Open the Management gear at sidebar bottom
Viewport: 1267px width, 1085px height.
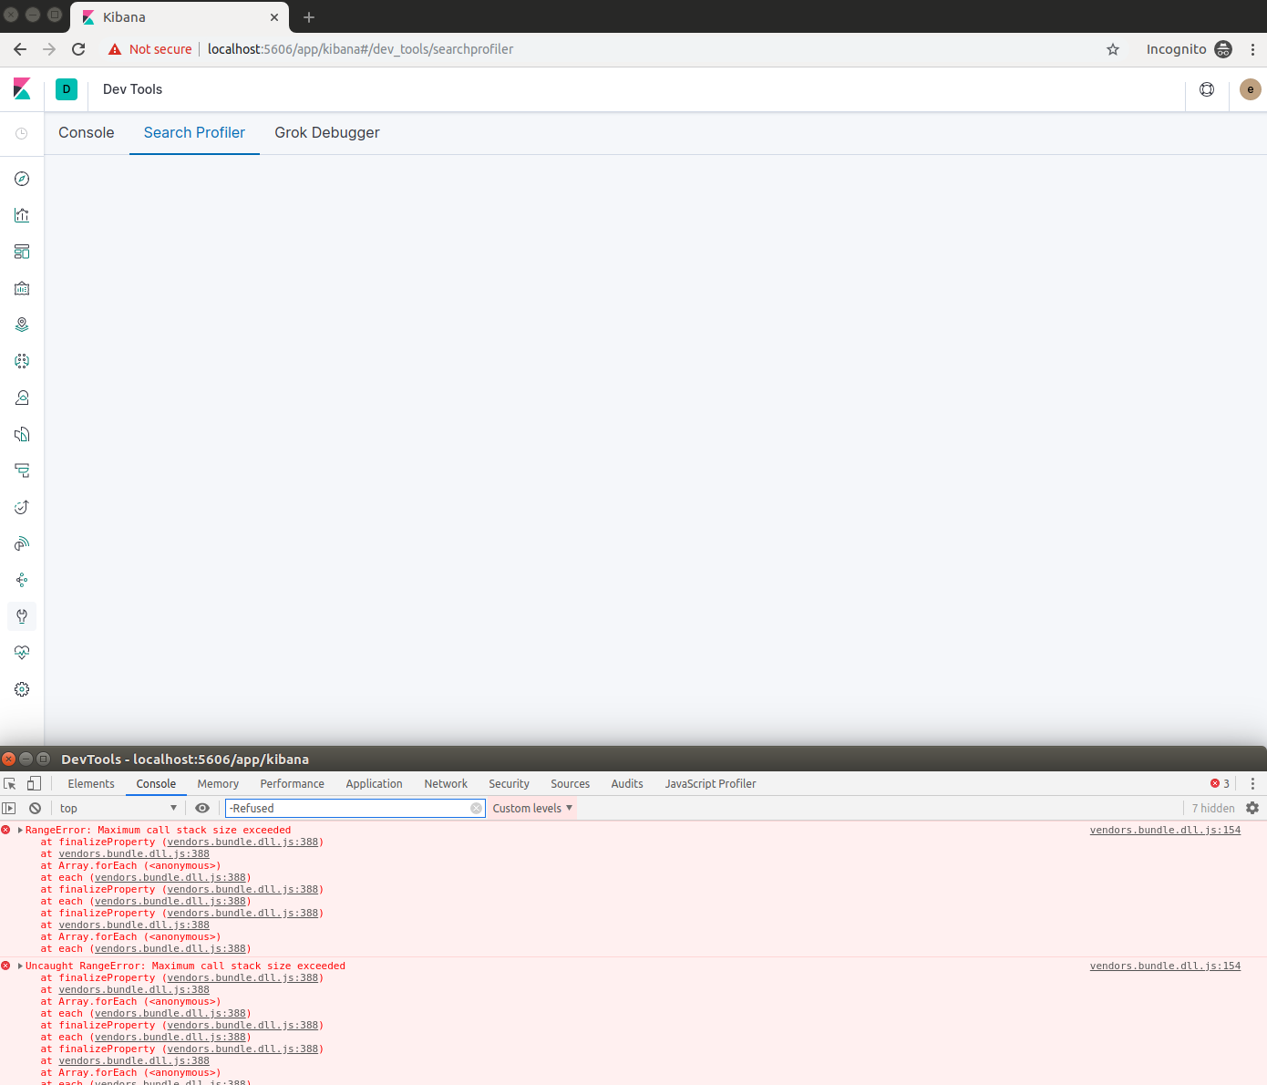(x=22, y=689)
